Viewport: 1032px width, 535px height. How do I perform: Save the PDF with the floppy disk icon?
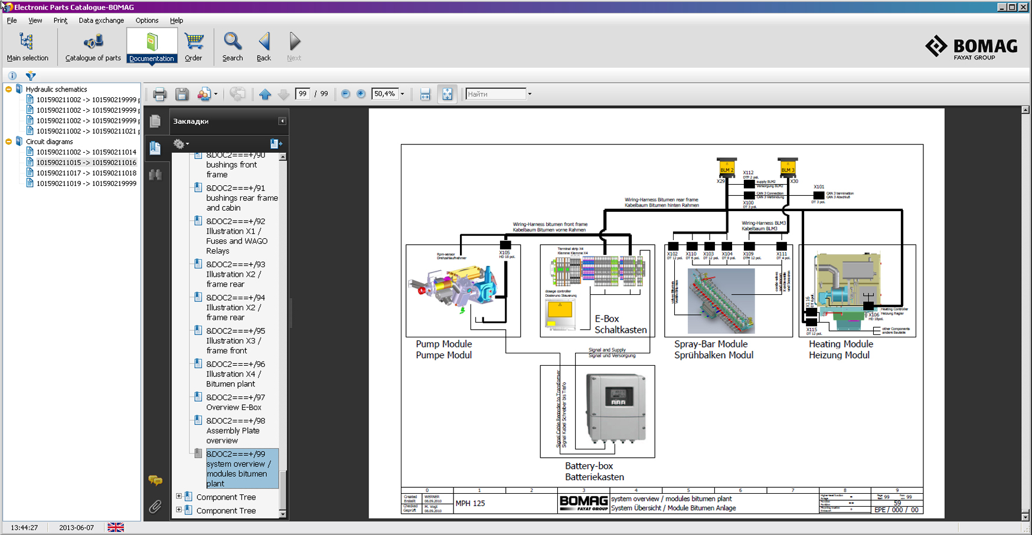(x=182, y=94)
